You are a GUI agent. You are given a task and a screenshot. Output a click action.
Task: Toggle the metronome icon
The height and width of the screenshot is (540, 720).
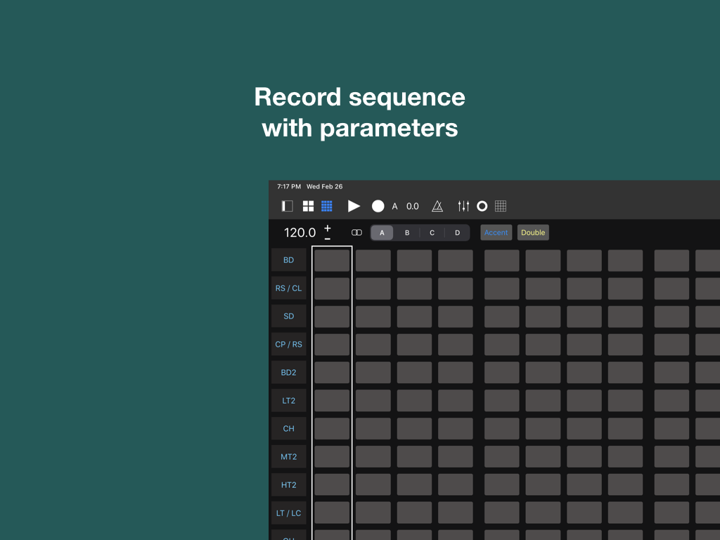437,206
